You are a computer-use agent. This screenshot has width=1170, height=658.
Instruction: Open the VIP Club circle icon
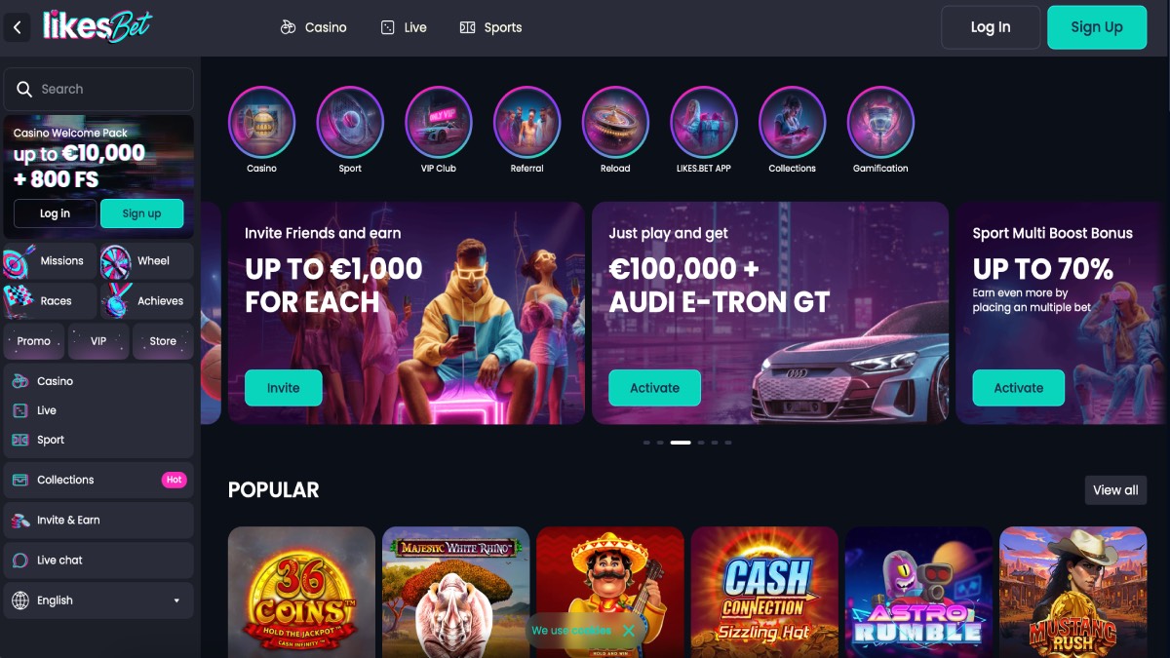coord(439,121)
